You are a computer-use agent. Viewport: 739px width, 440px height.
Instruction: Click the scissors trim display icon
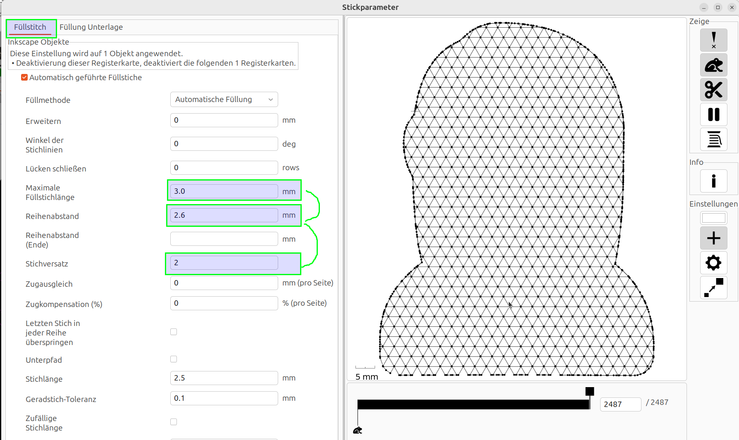[x=713, y=90]
